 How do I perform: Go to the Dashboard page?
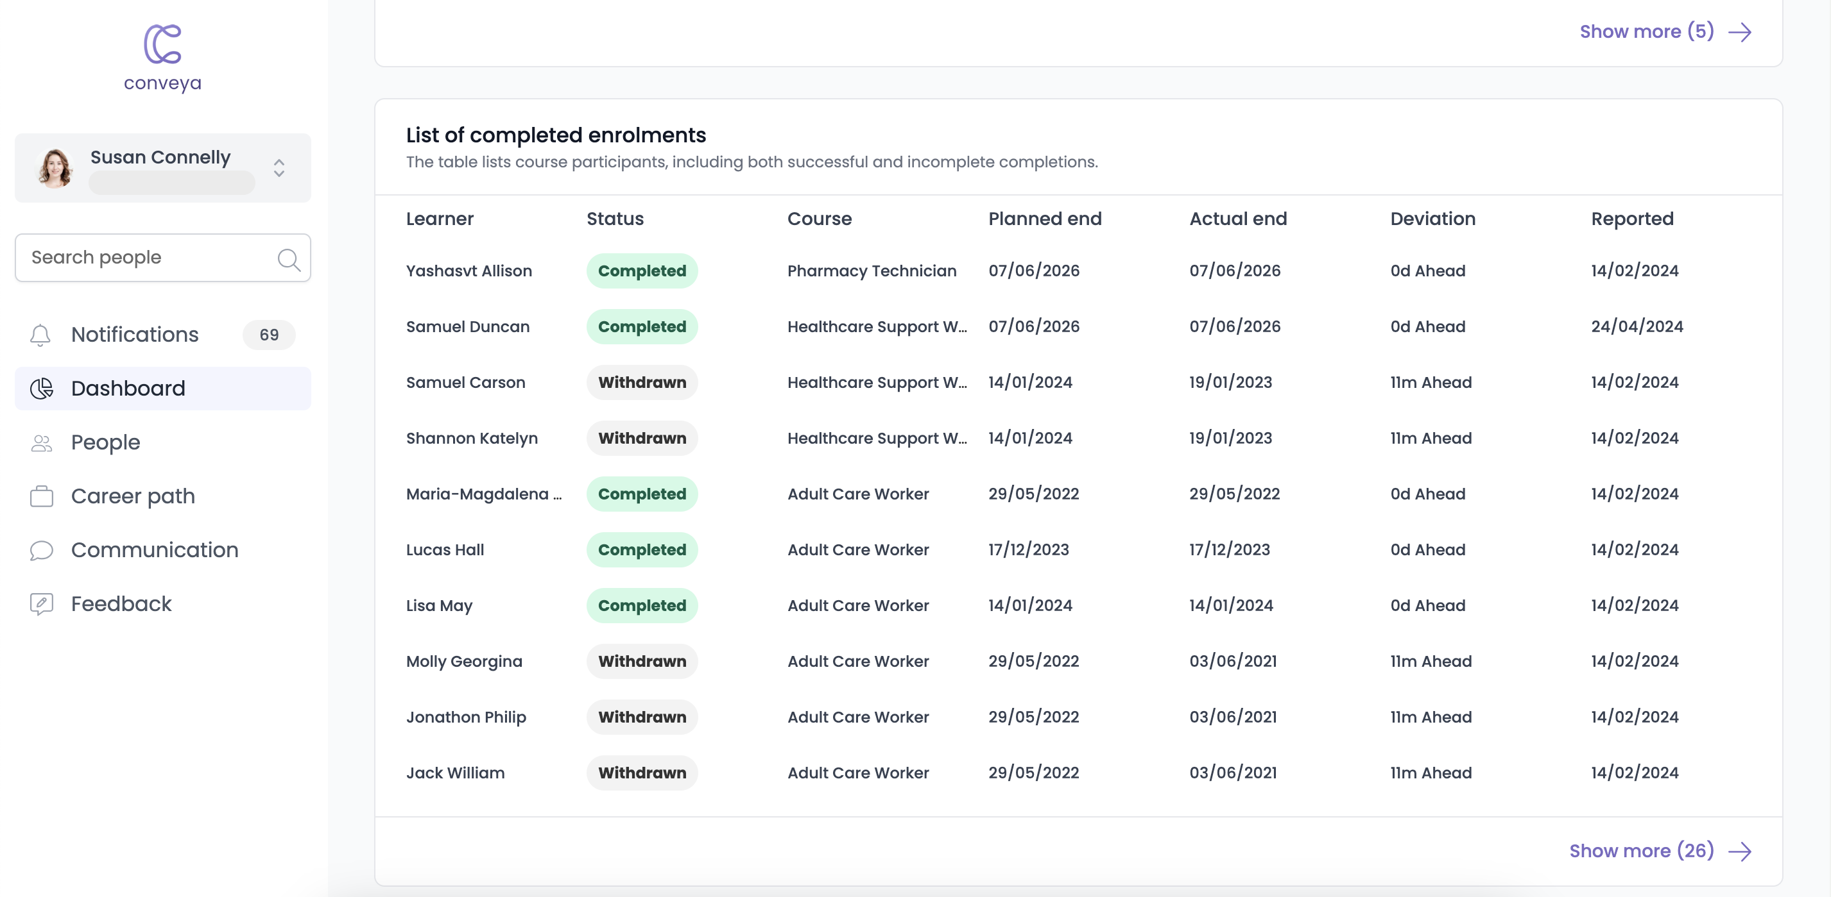click(x=163, y=389)
